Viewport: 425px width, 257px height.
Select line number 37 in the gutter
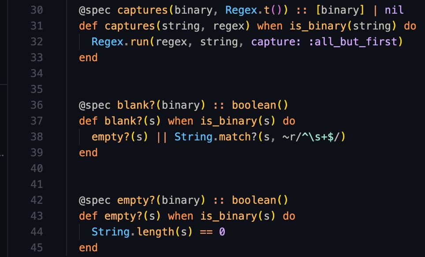coord(37,121)
